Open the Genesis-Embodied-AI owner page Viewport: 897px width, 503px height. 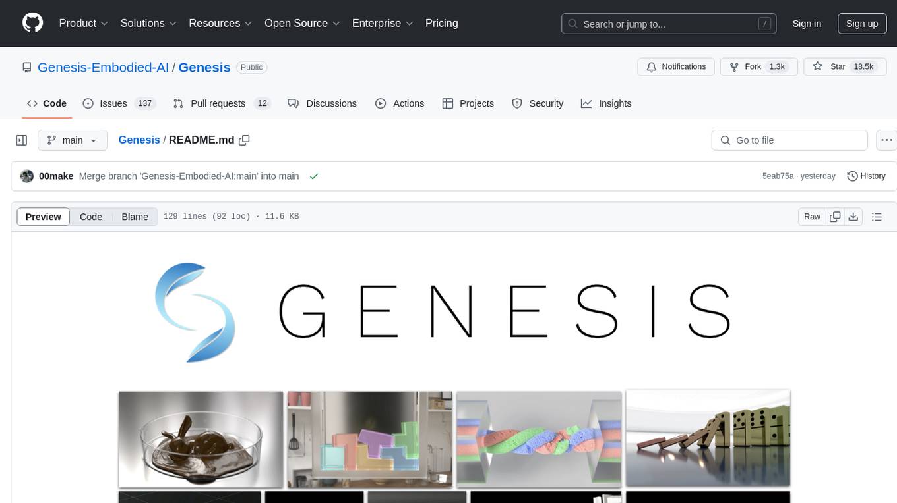point(103,67)
